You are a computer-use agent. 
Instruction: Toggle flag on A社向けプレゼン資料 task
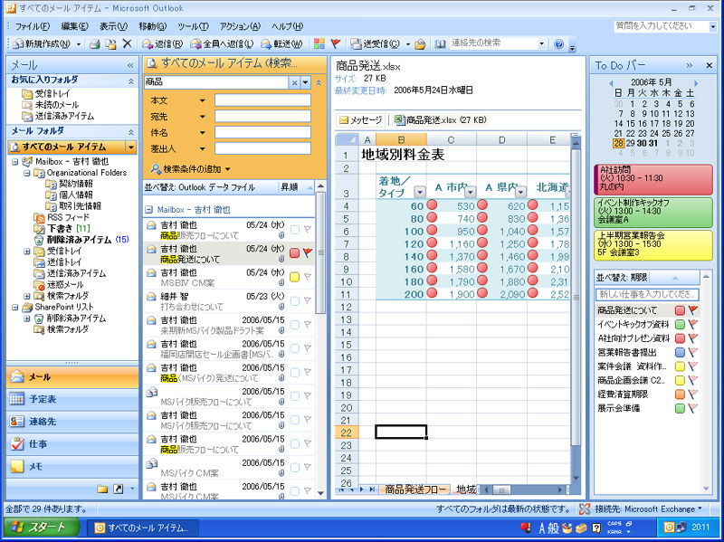tap(692, 338)
